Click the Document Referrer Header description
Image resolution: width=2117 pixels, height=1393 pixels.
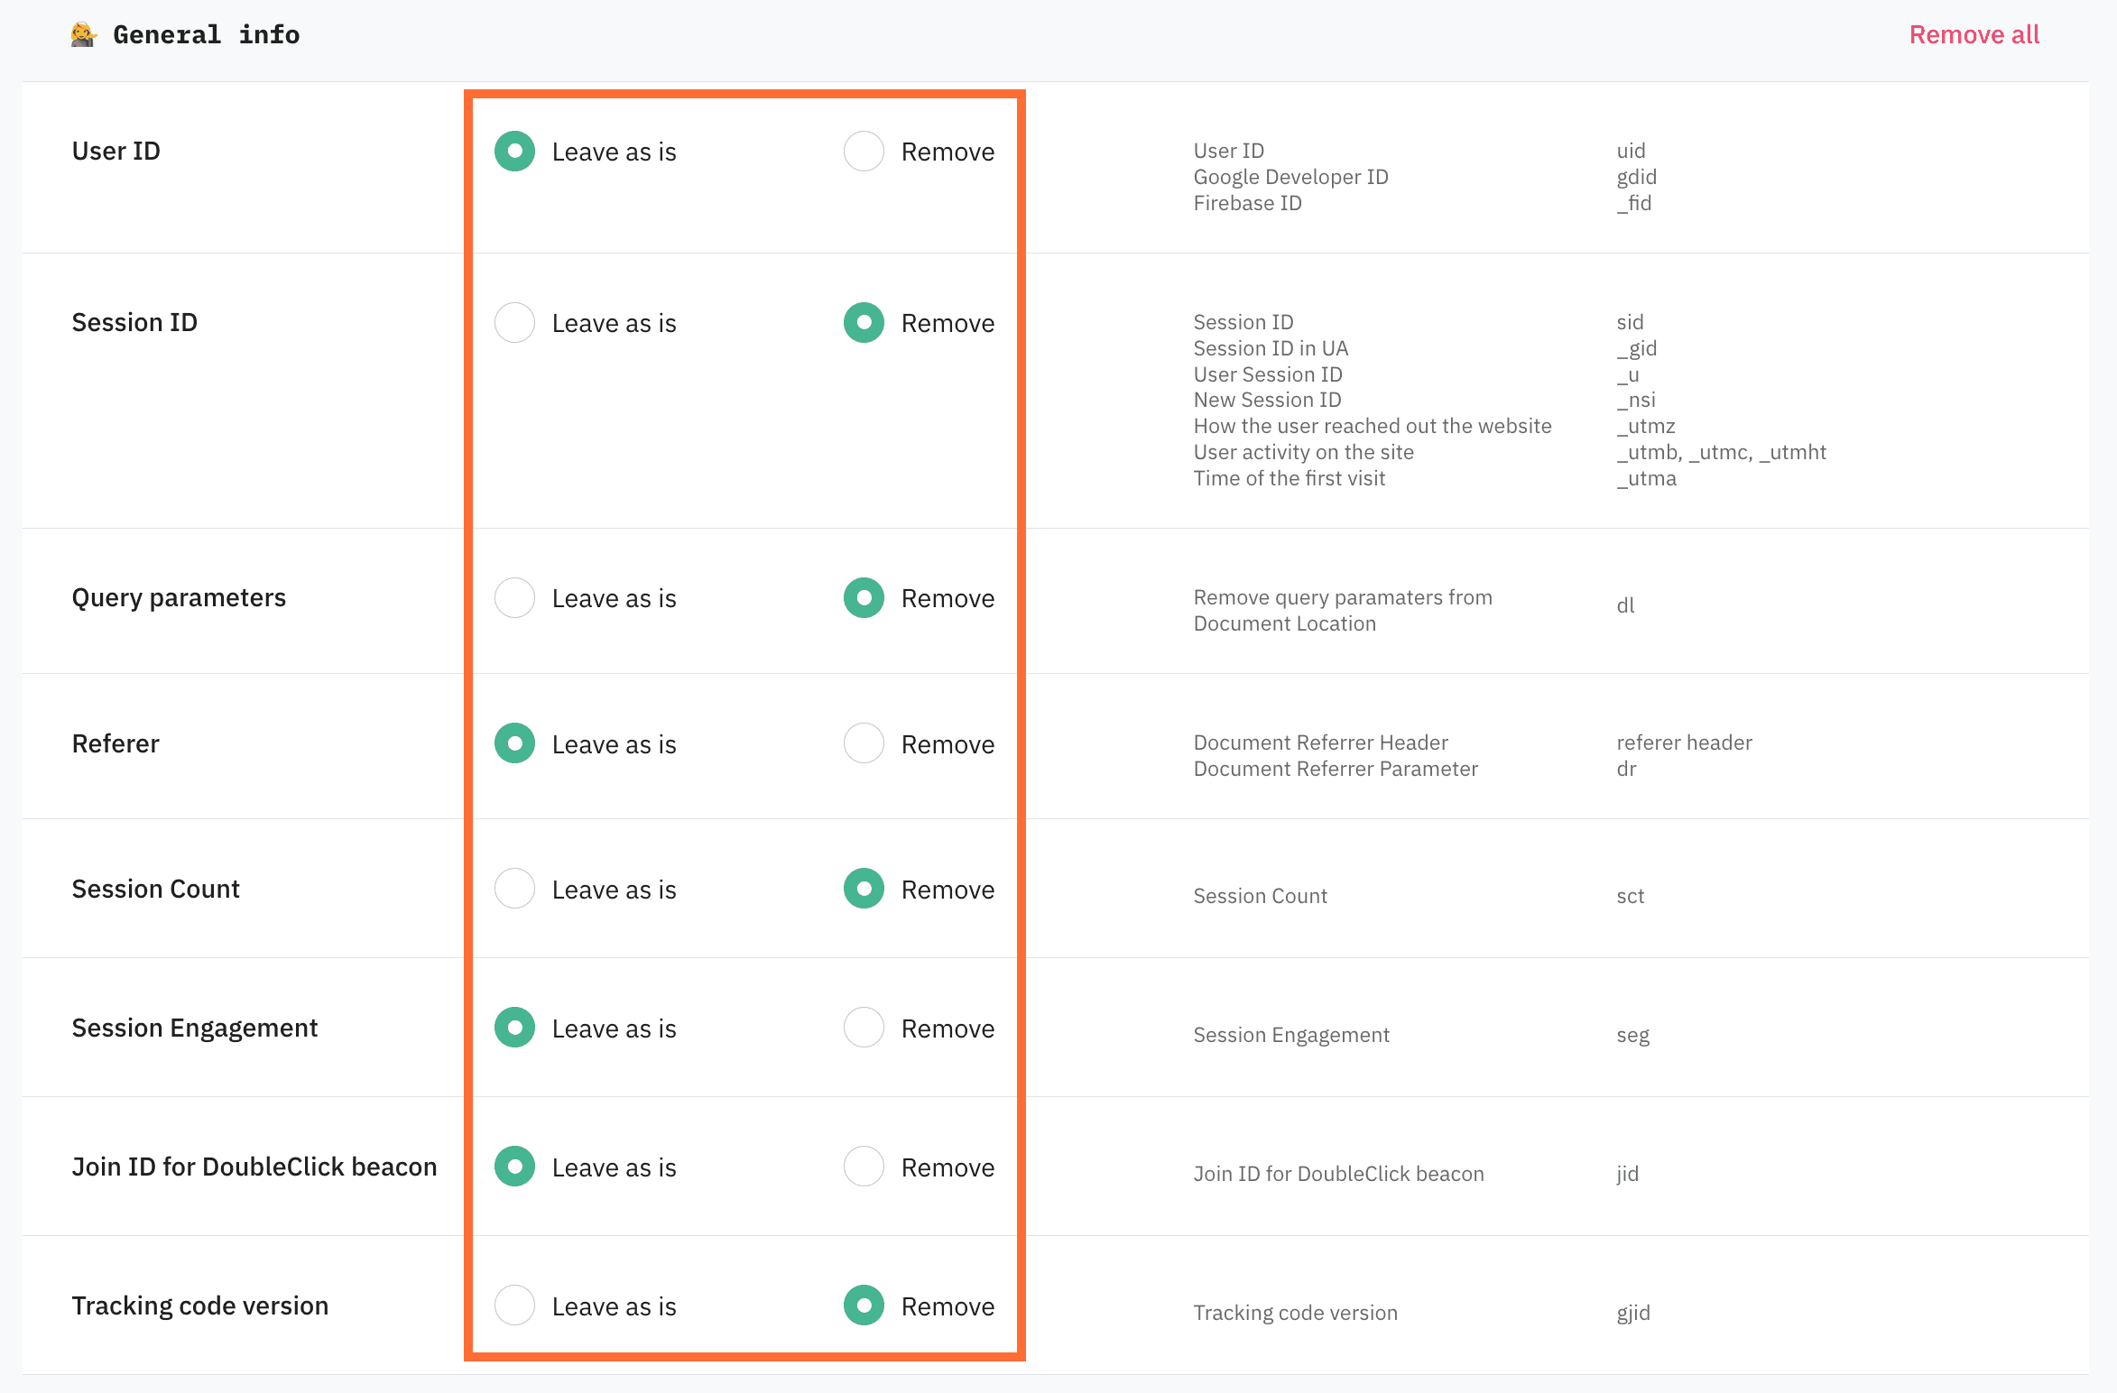1320,742
